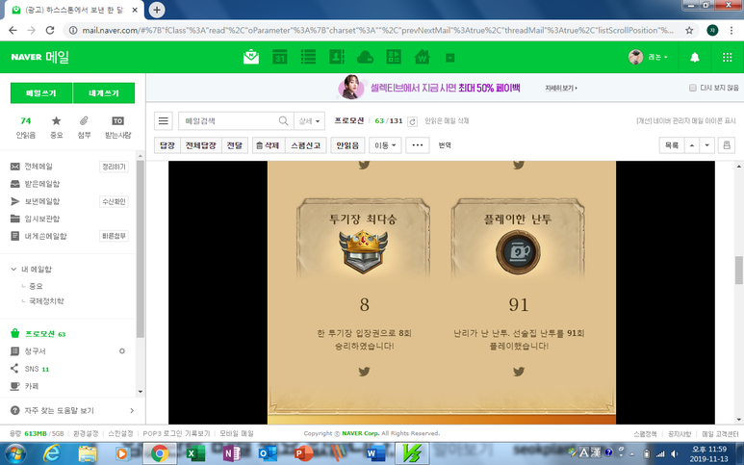Open the 중요 subfolder
744x465 pixels.
[36, 286]
